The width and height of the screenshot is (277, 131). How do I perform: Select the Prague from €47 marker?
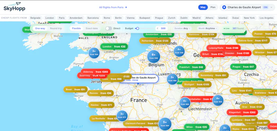click(x=243, y=67)
